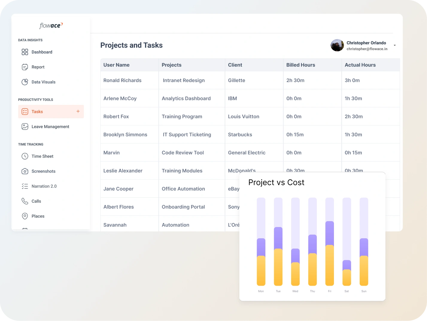
Task: Click the Places location pin icon
Action: (x=25, y=216)
